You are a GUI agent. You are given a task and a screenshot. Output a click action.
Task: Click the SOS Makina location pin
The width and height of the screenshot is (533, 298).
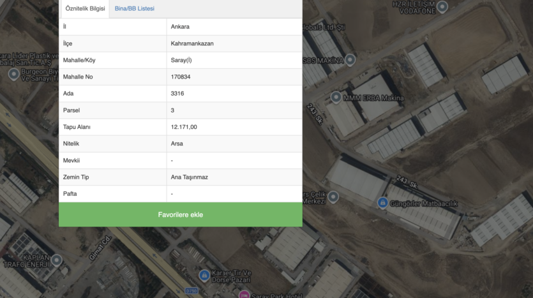click(350, 60)
